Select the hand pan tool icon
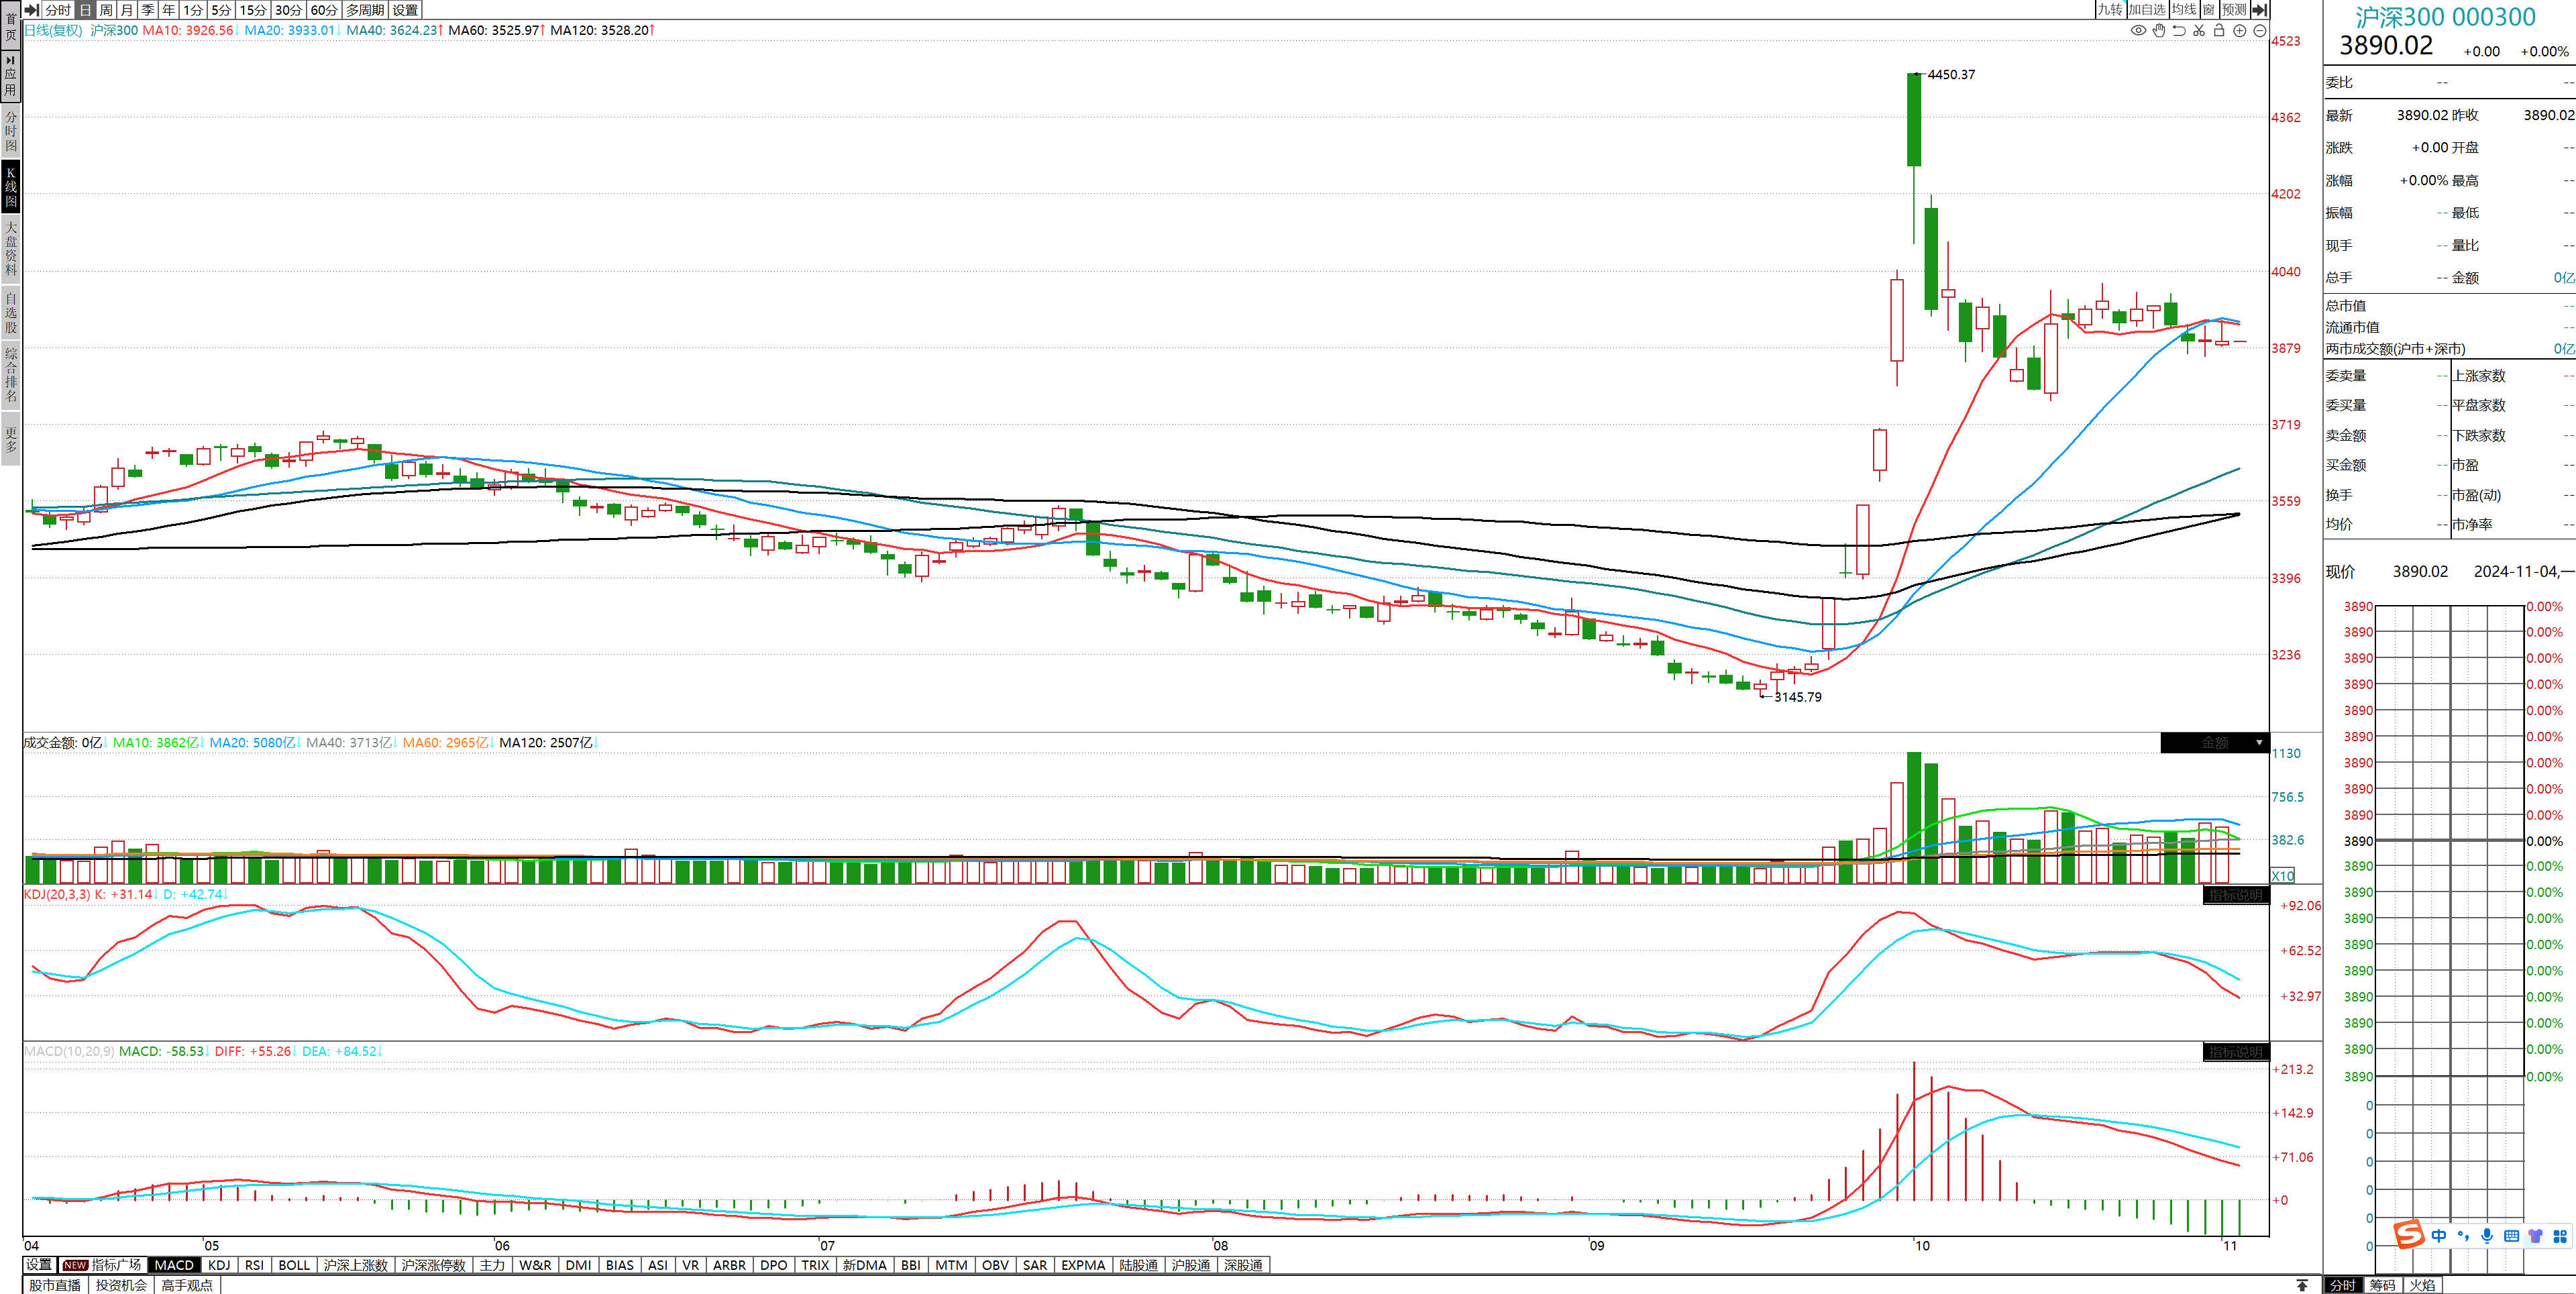The image size is (2576, 1294). [x=2159, y=31]
